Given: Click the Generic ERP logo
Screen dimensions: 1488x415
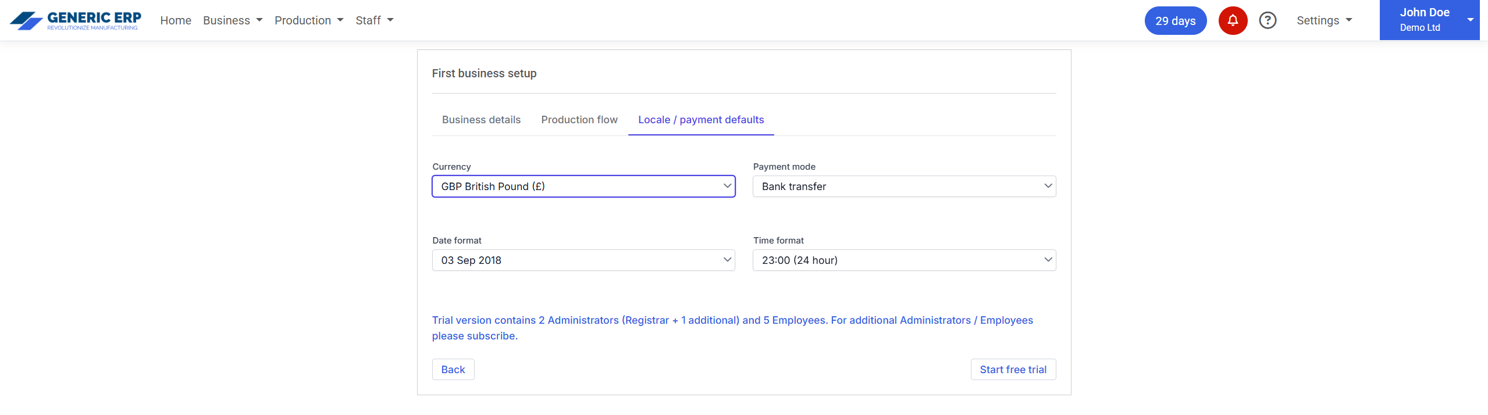Looking at the screenshot, I should coord(76,20).
